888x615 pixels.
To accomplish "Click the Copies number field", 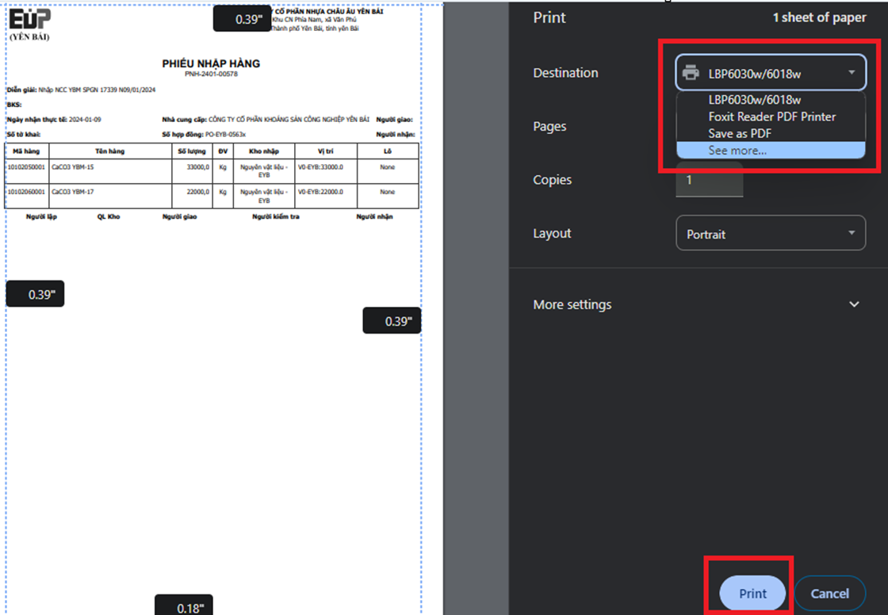I will [x=709, y=180].
